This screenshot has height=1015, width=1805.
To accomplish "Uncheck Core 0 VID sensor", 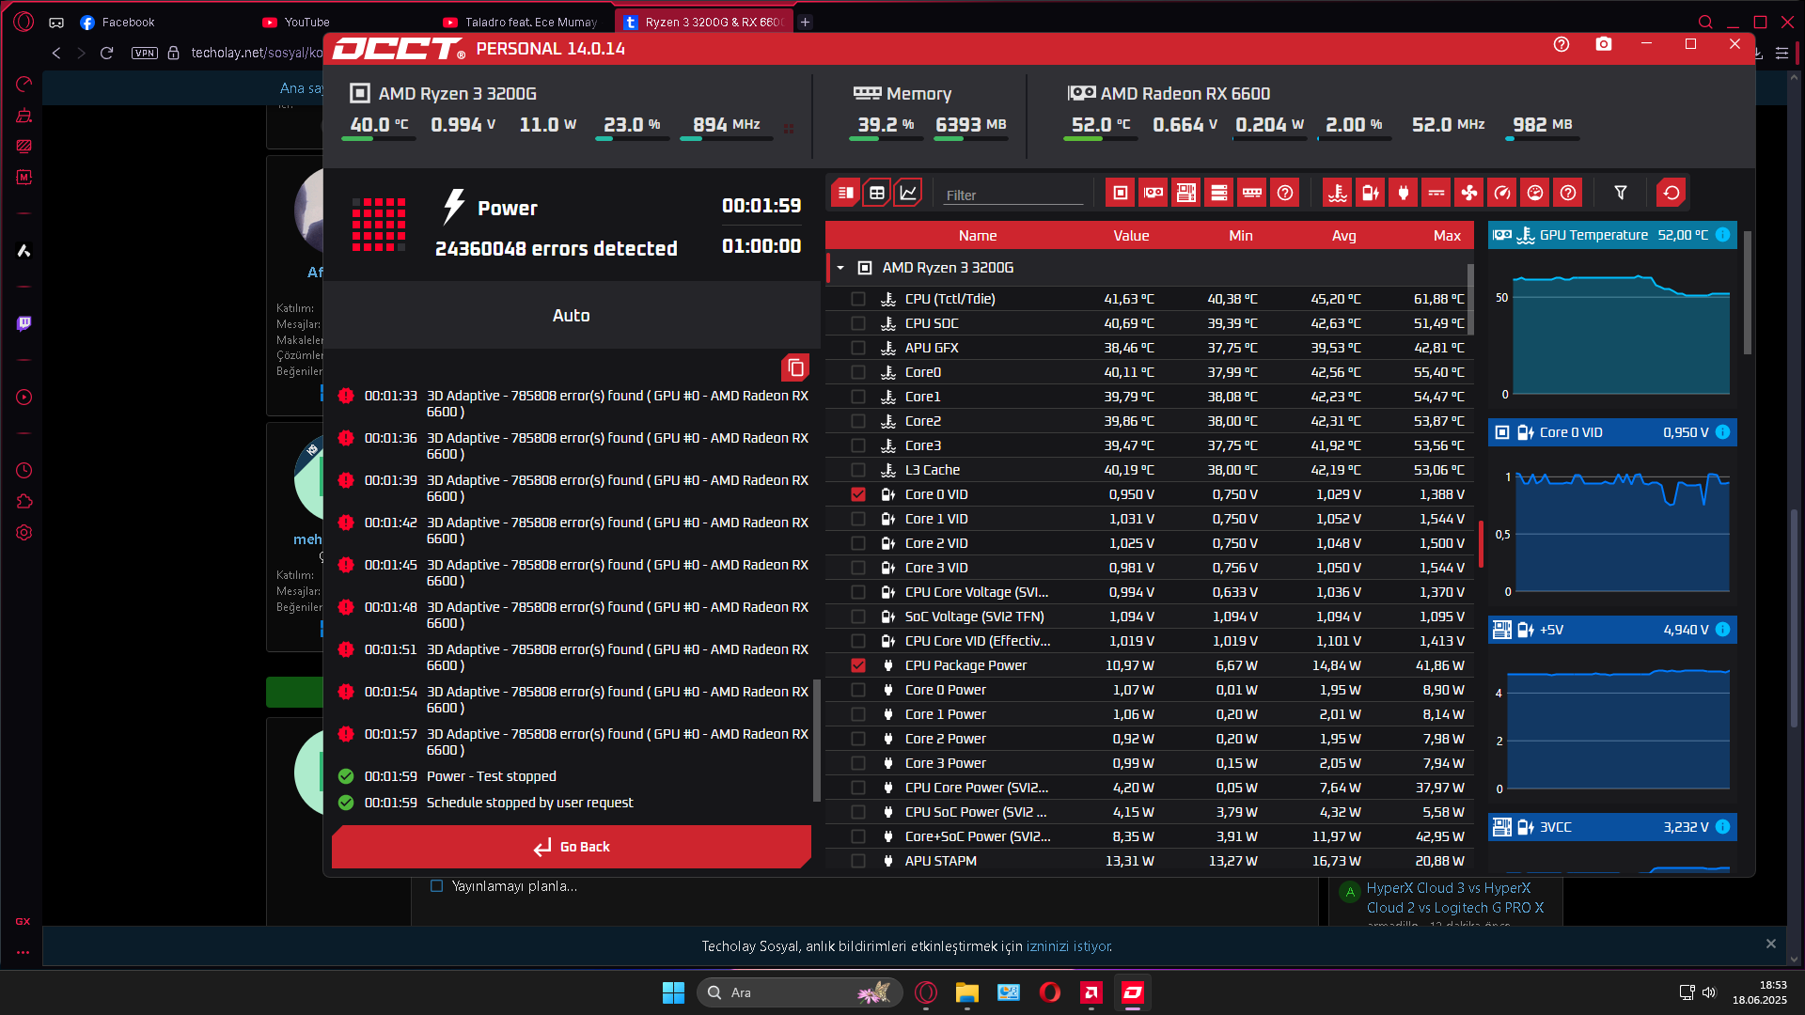I will [x=858, y=494].
